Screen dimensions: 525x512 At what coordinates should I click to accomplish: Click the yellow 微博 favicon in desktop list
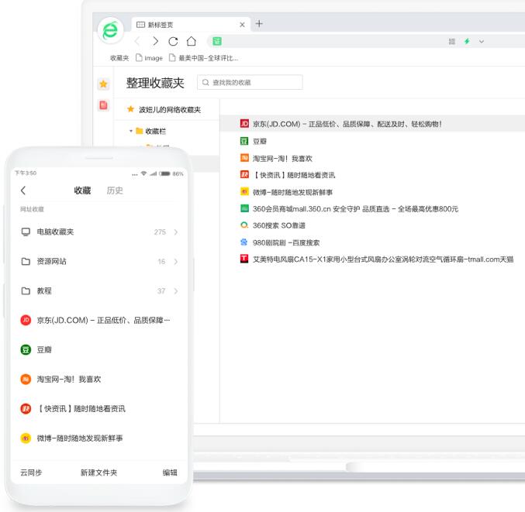[x=244, y=191]
